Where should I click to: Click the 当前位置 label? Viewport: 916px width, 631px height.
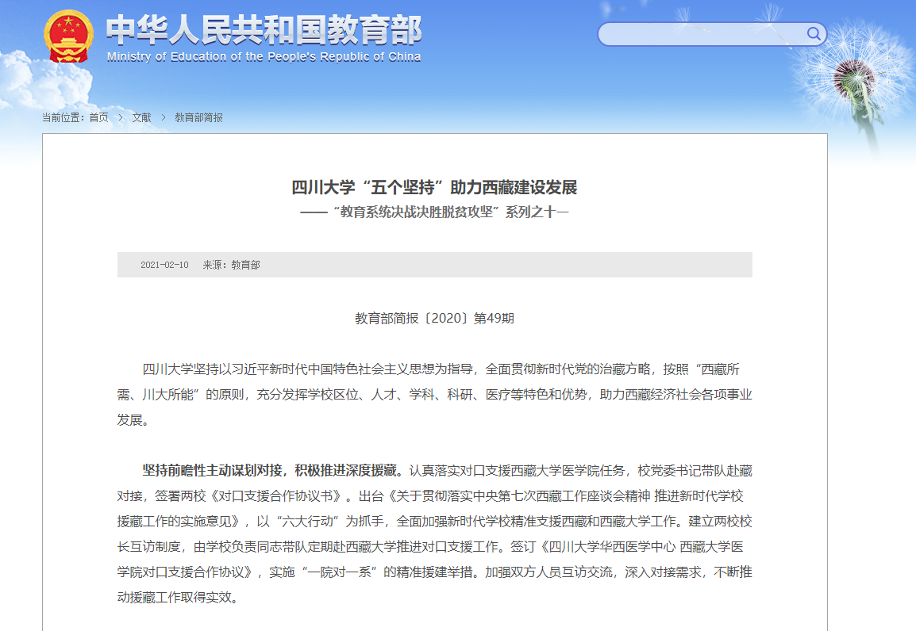[x=63, y=118]
